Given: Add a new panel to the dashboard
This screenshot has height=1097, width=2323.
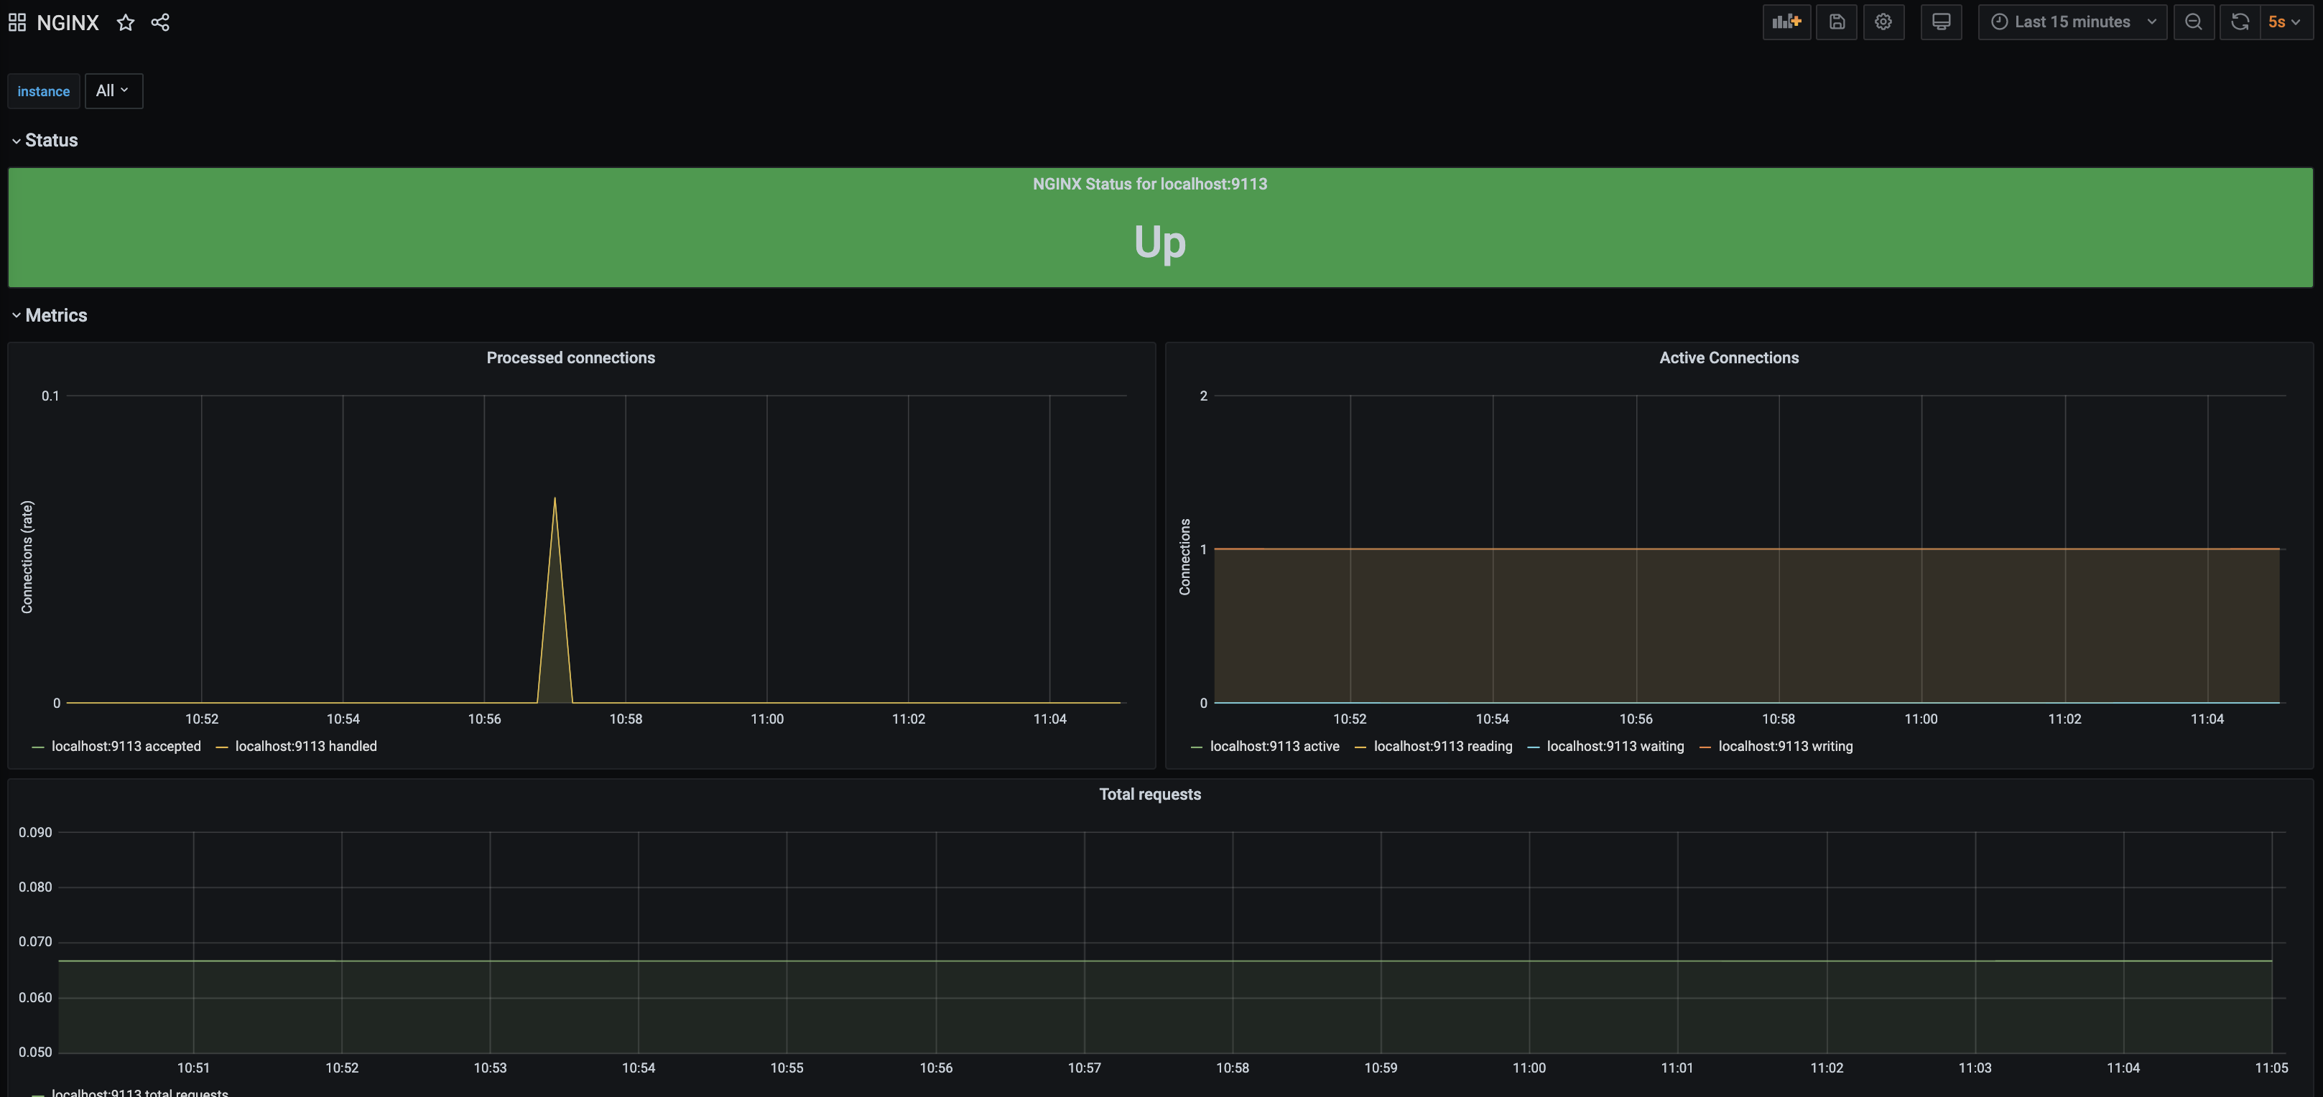Looking at the screenshot, I should coord(1786,21).
